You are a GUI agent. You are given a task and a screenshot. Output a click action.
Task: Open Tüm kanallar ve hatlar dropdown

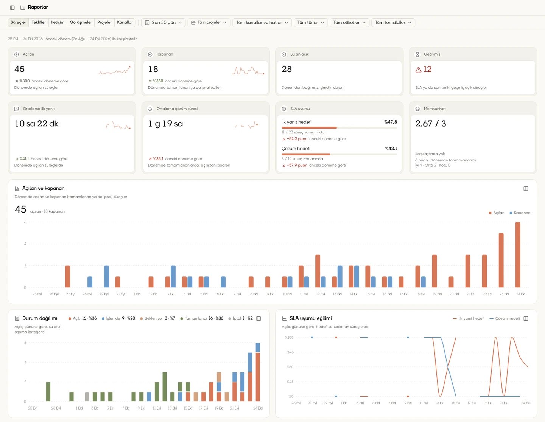click(262, 23)
